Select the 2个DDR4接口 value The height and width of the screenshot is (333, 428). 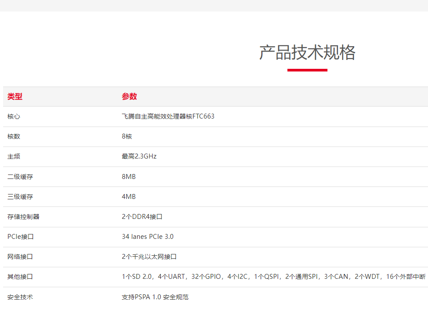142,217
